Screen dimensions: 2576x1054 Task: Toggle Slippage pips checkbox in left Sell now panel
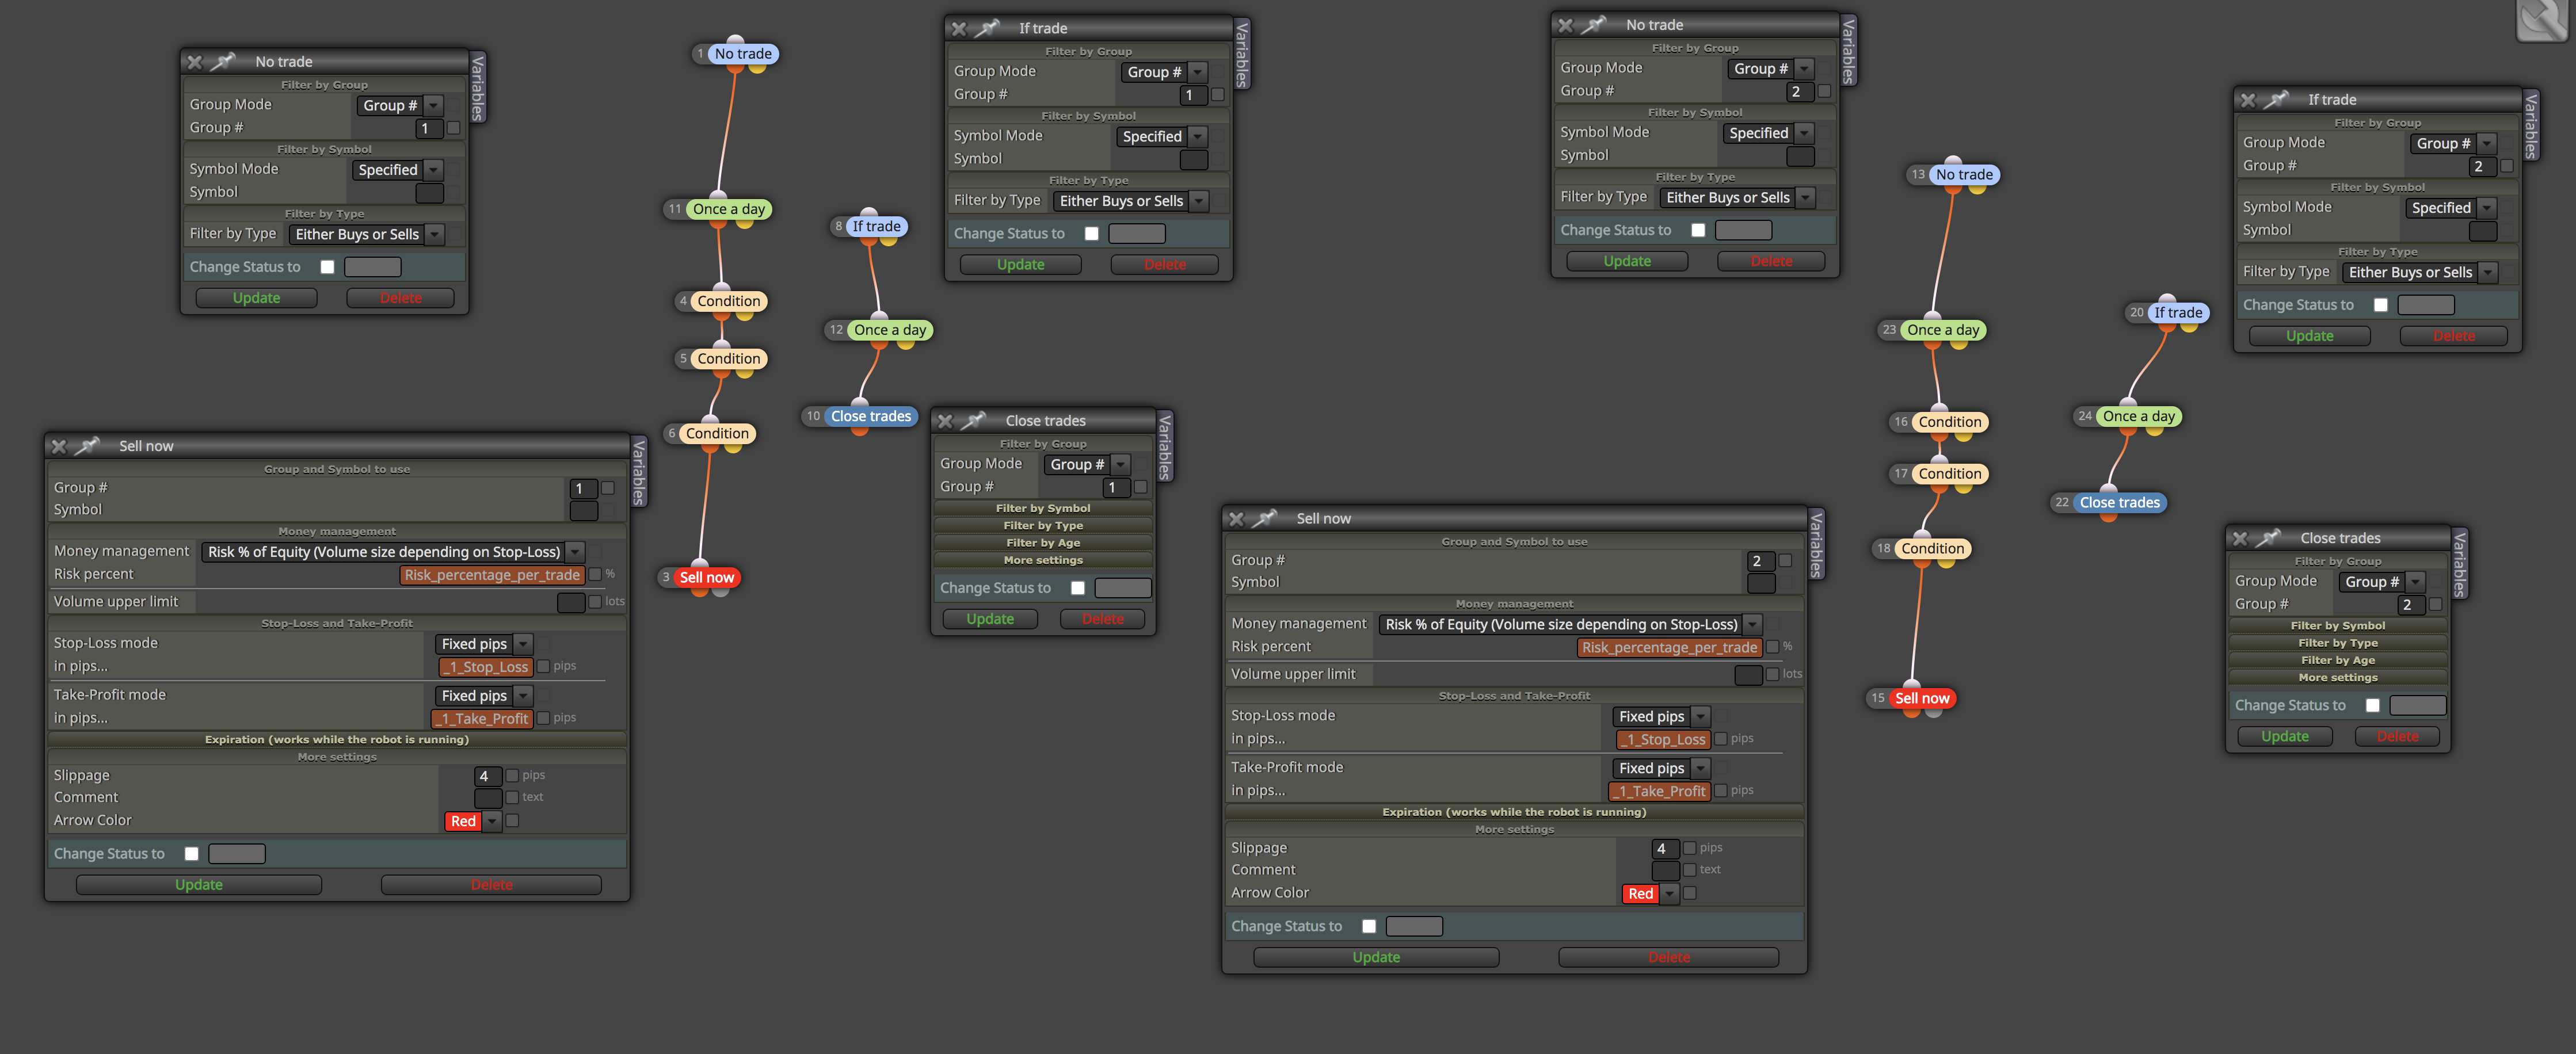click(x=512, y=776)
